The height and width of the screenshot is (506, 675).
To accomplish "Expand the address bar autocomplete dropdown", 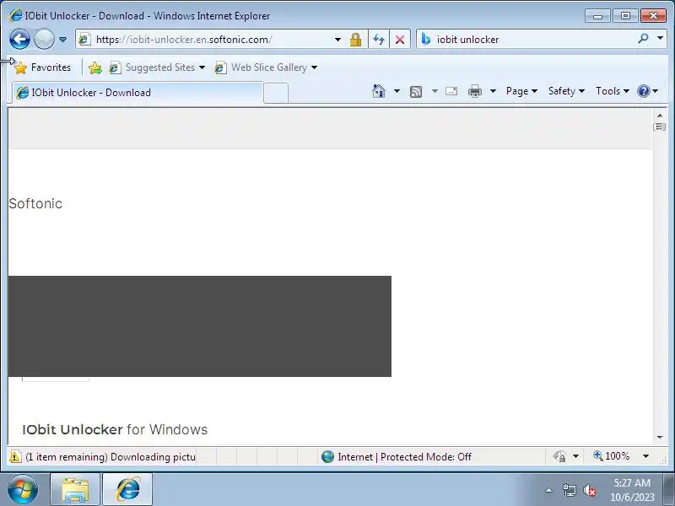I will click(338, 40).
